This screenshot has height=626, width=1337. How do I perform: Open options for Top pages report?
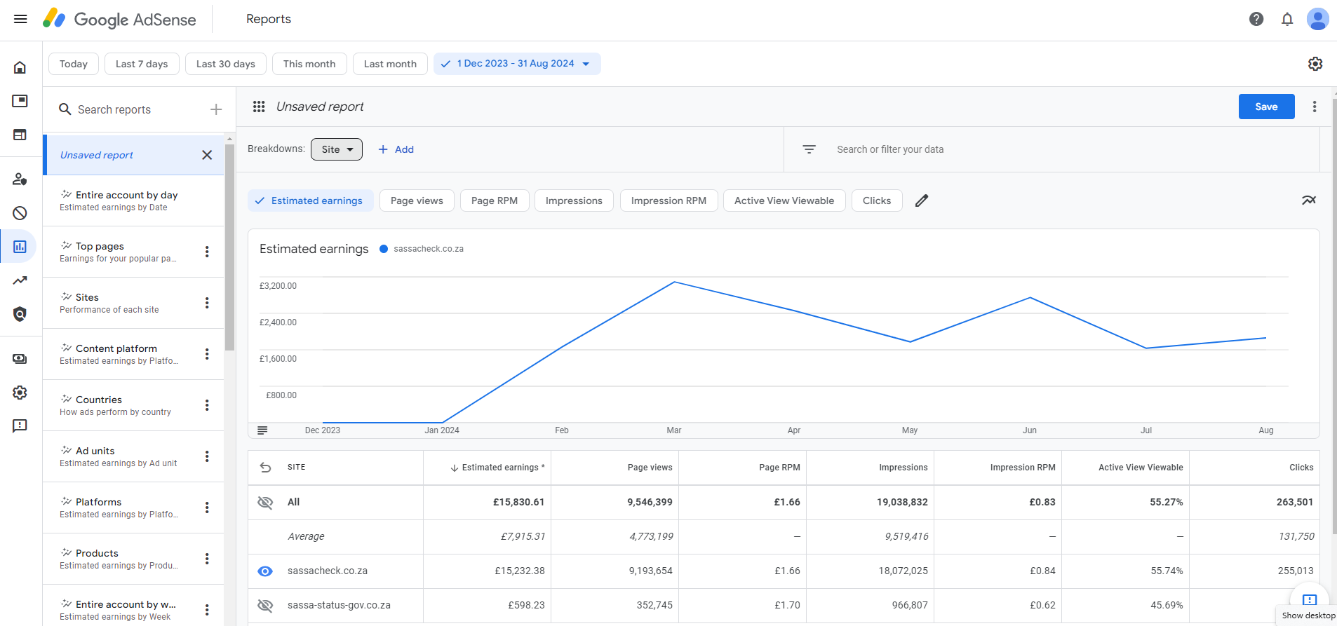click(x=207, y=252)
